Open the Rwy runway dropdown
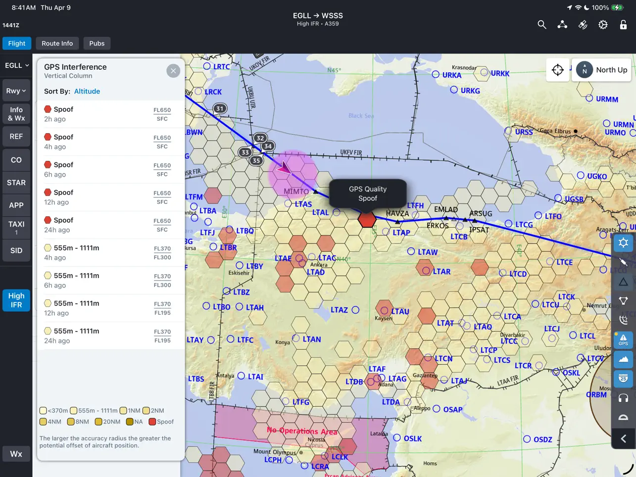Screen dimensions: 636x477 (x=16, y=91)
